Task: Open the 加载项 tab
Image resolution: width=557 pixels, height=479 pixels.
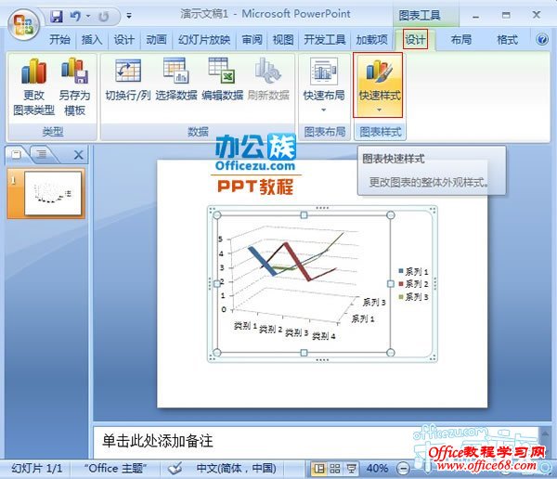Action: 371,39
